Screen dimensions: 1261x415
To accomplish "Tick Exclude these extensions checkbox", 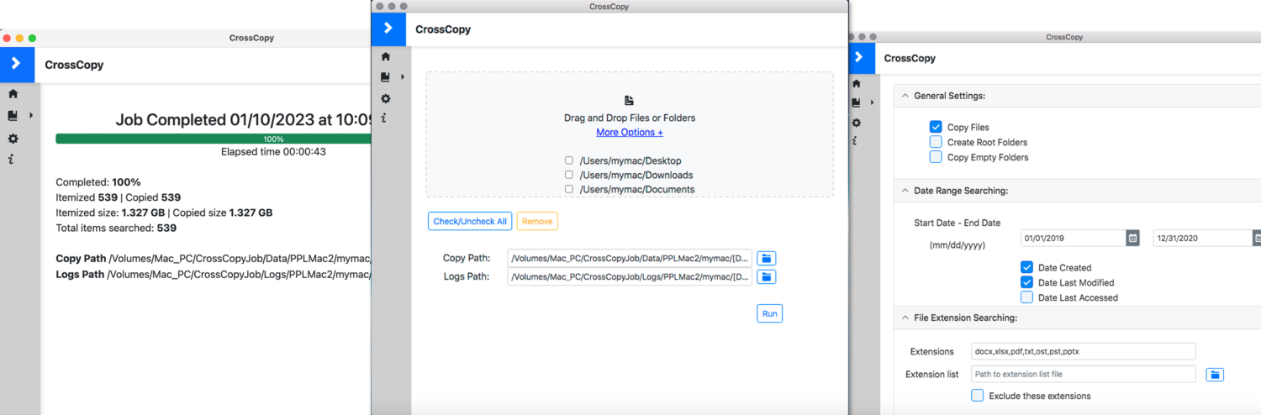I will 977,396.
